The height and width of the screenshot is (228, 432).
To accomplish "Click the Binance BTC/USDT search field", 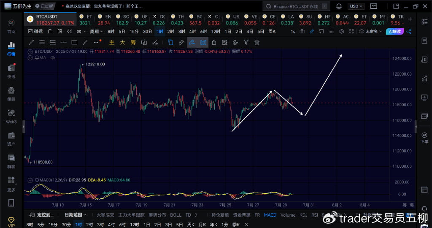I will 296,6.
